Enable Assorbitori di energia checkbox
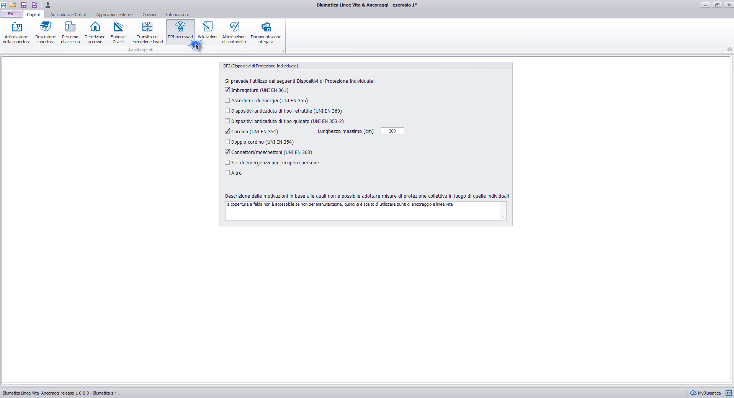734x398 pixels. [227, 100]
